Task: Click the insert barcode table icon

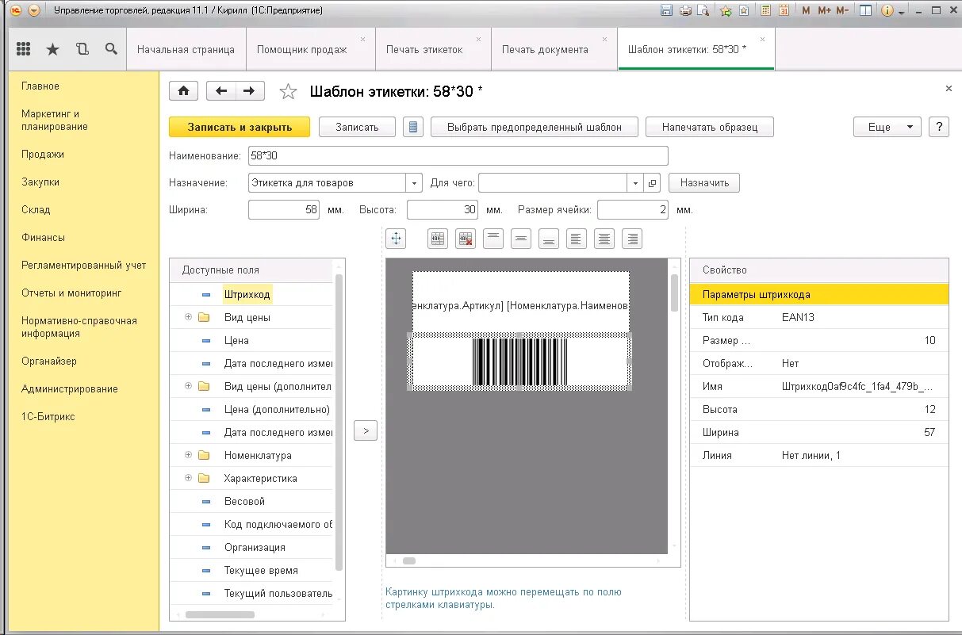Action: tap(438, 238)
